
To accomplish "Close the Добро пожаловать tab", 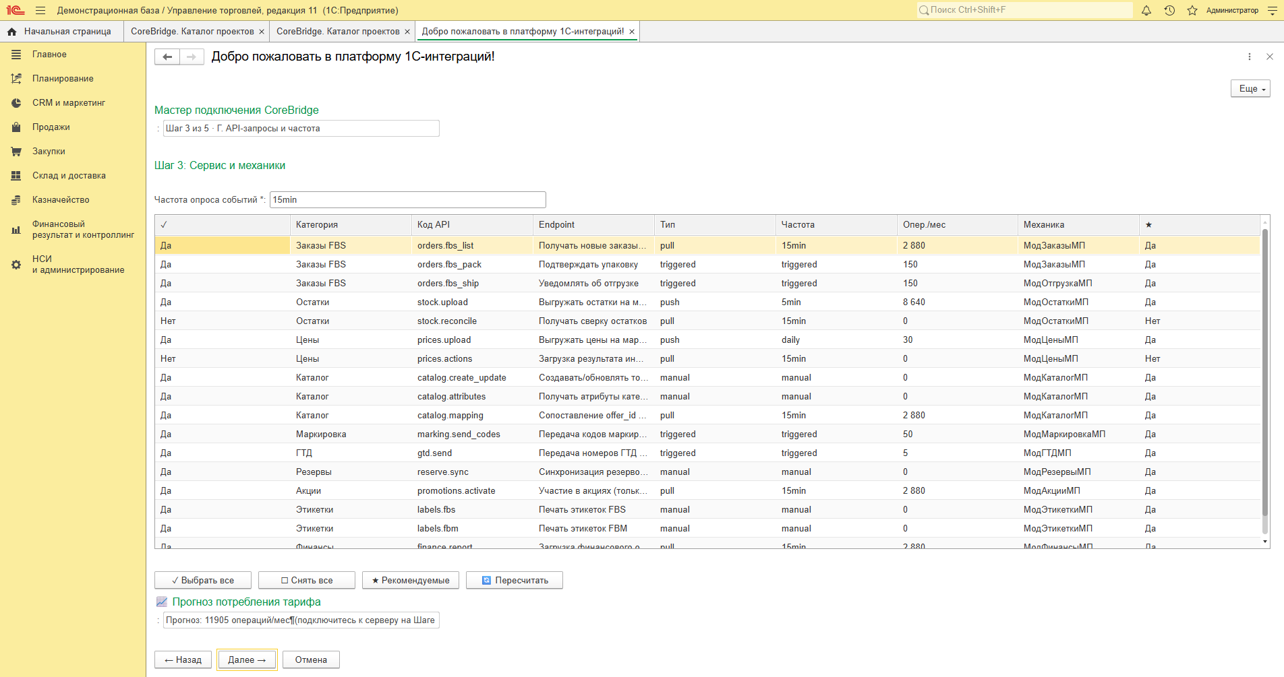I will tap(632, 32).
